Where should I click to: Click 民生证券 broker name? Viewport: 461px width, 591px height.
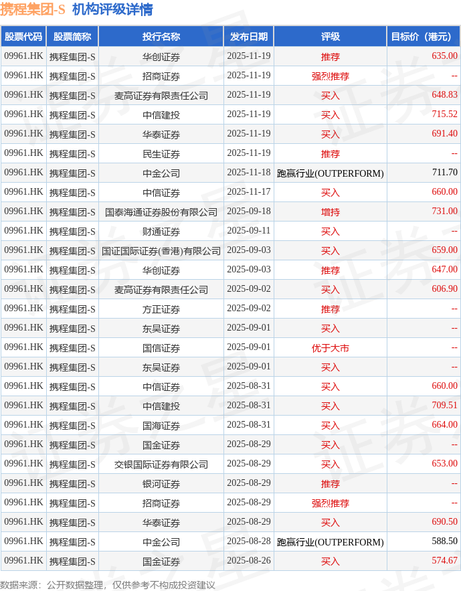click(x=161, y=154)
